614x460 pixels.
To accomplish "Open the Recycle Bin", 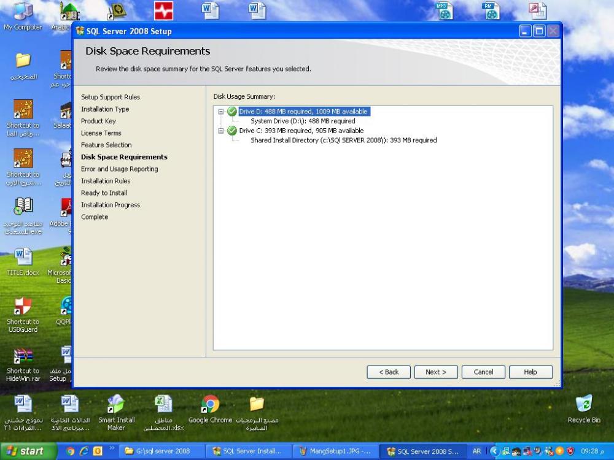I will [x=584, y=409].
